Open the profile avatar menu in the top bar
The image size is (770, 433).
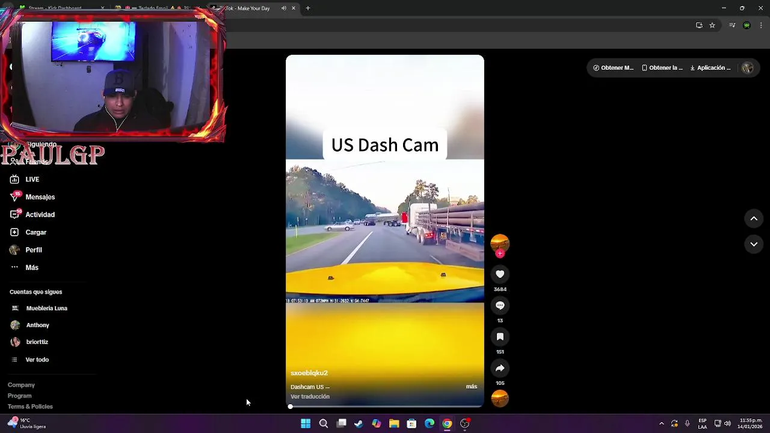(x=748, y=68)
